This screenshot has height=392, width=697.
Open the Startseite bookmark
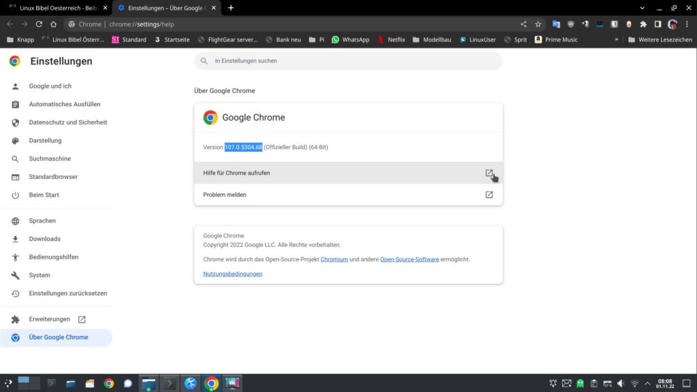[172, 39]
